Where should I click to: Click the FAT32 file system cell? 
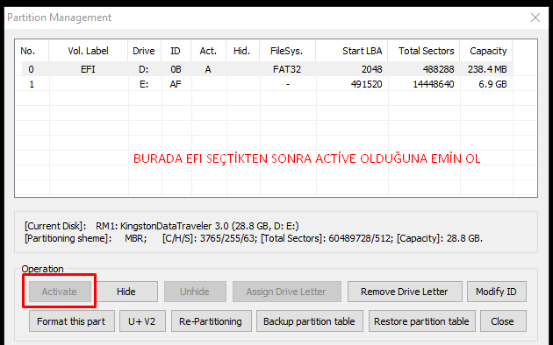point(287,69)
